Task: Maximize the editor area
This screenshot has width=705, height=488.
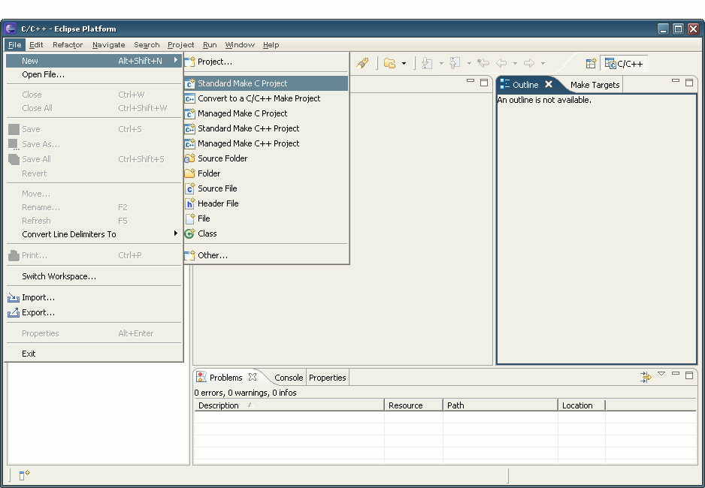Action: (x=484, y=82)
